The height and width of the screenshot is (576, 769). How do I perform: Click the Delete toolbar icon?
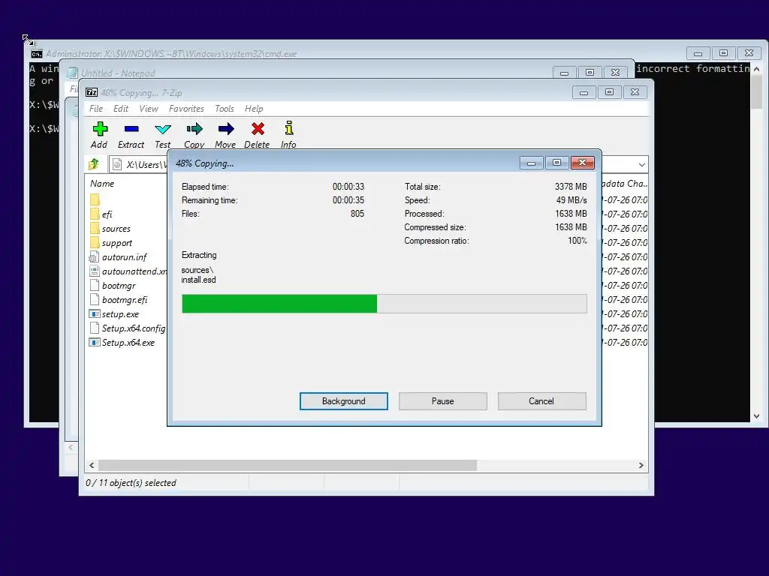pos(258,129)
